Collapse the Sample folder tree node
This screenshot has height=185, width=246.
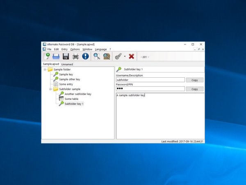(45, 69)
